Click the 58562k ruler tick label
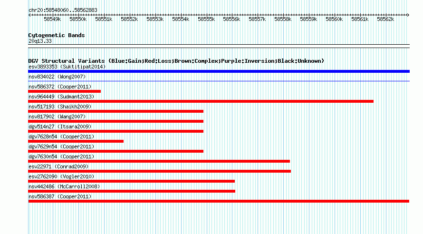 point(385,19)
